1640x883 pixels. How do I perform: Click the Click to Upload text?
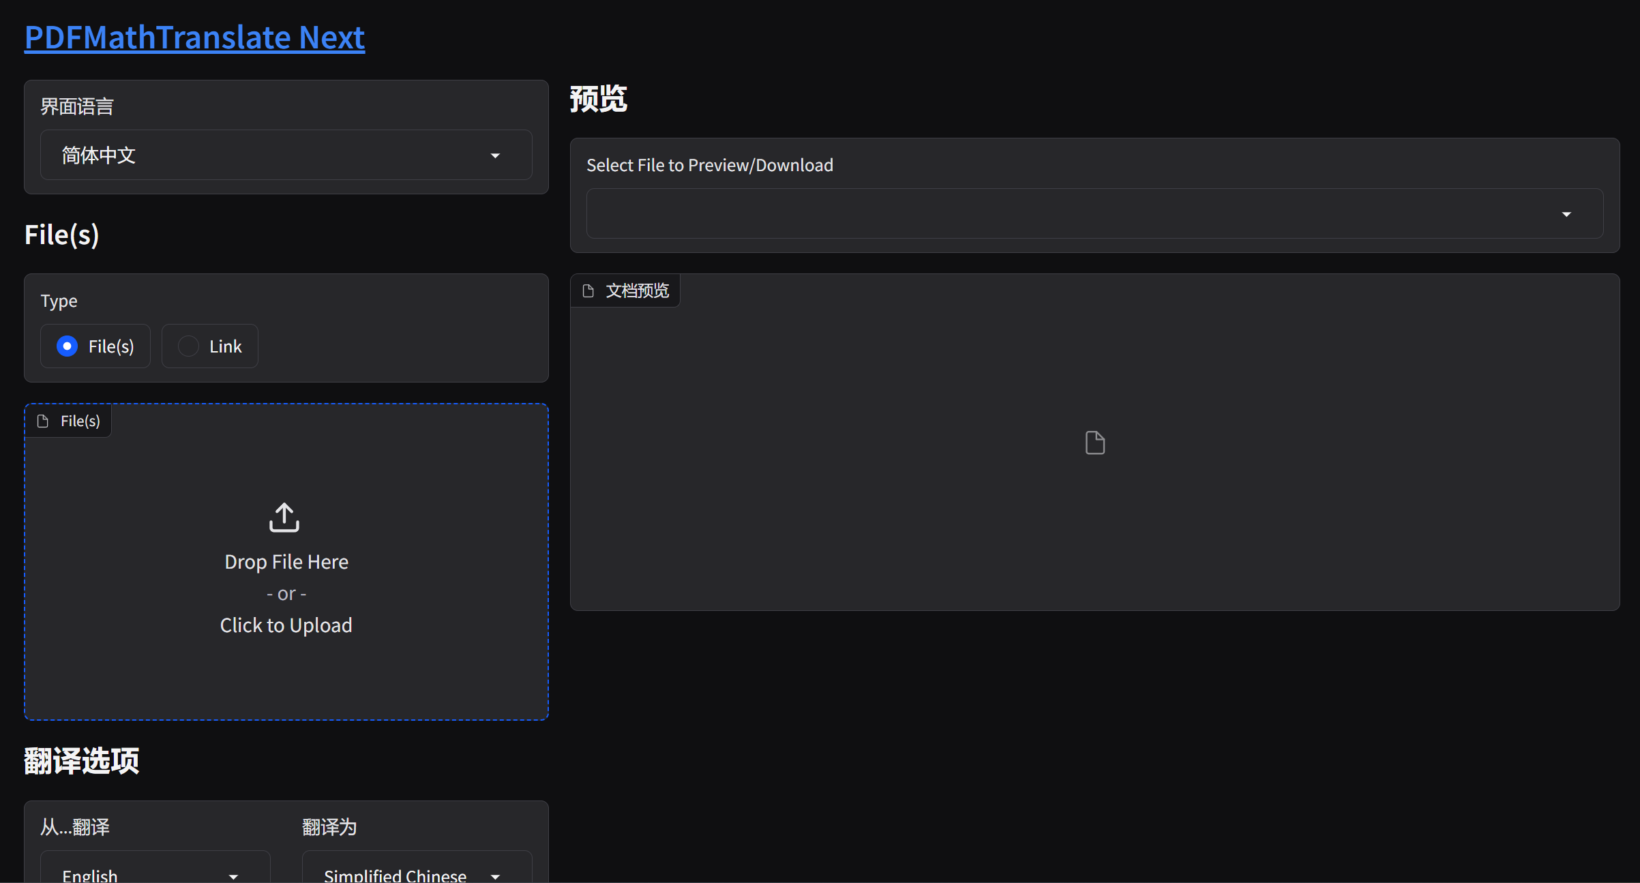[x=286, y=625]
